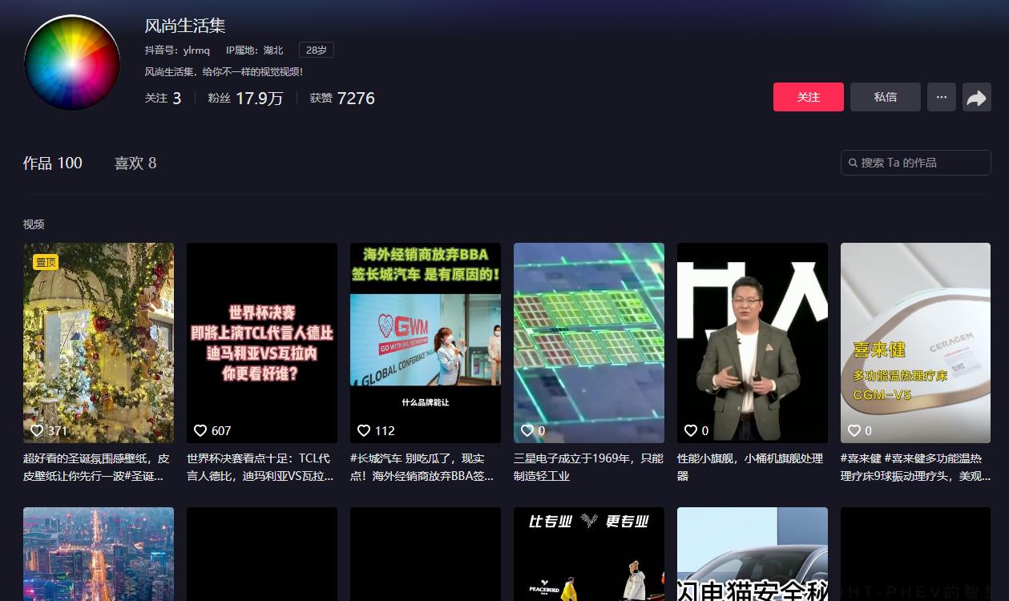
Task: Switch to the 喜欢 8 tab
Action: pyautogui.click(x=135, y=163)
